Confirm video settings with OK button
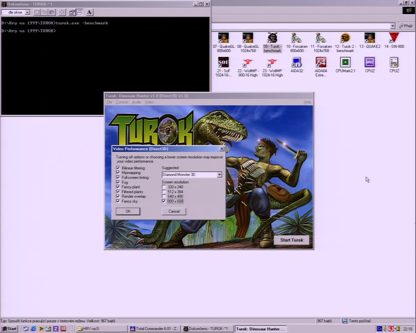The image size is (416, 333). pyautogui.click(x=128, y=211)
